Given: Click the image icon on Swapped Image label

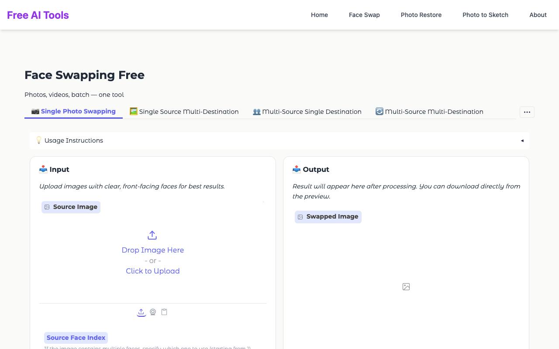Looking at the screenshot, I should 300,217.
